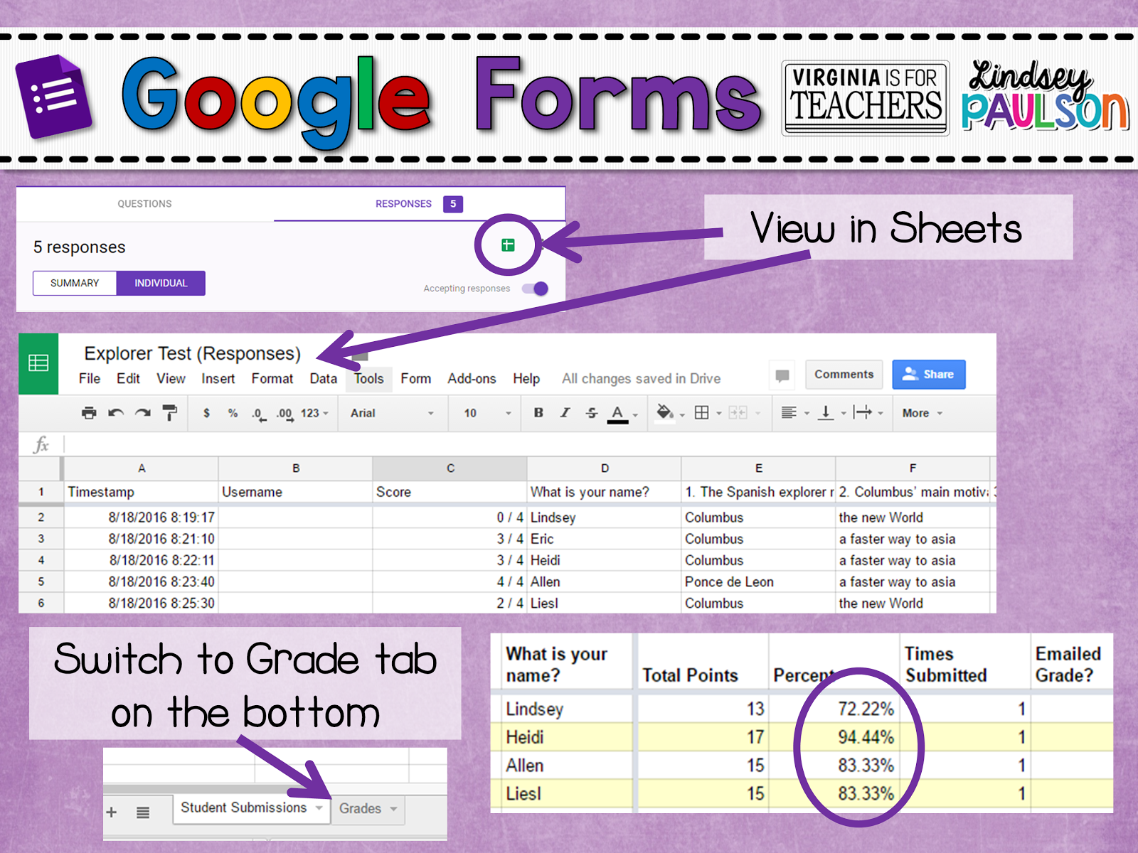Open the Edit menu
The width and height of the screenshot is (1138, 853).
tap(128, 379)
